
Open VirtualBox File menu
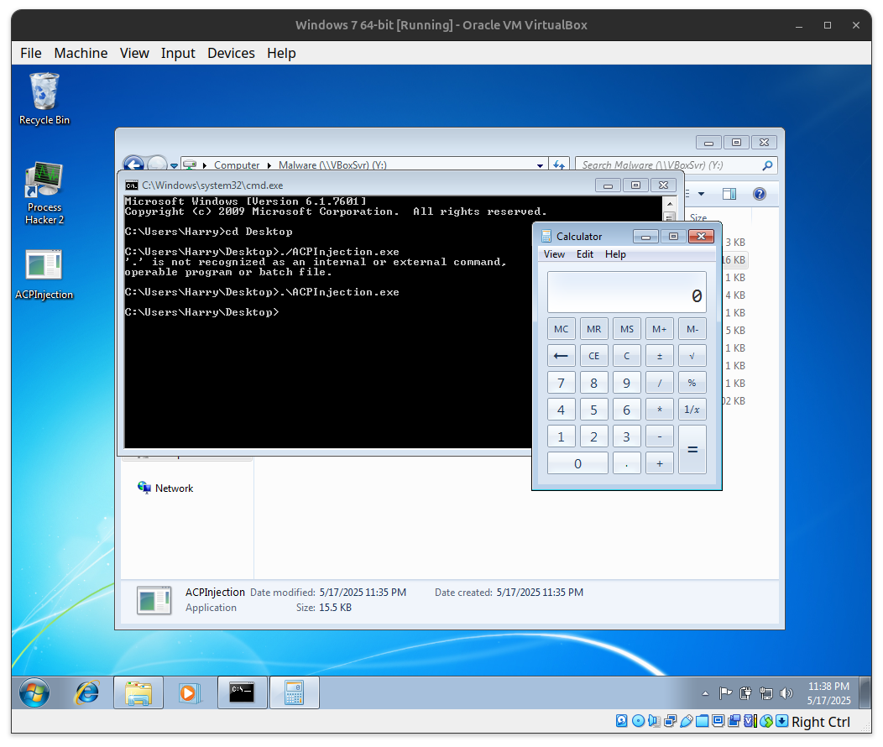pos(31,53)
